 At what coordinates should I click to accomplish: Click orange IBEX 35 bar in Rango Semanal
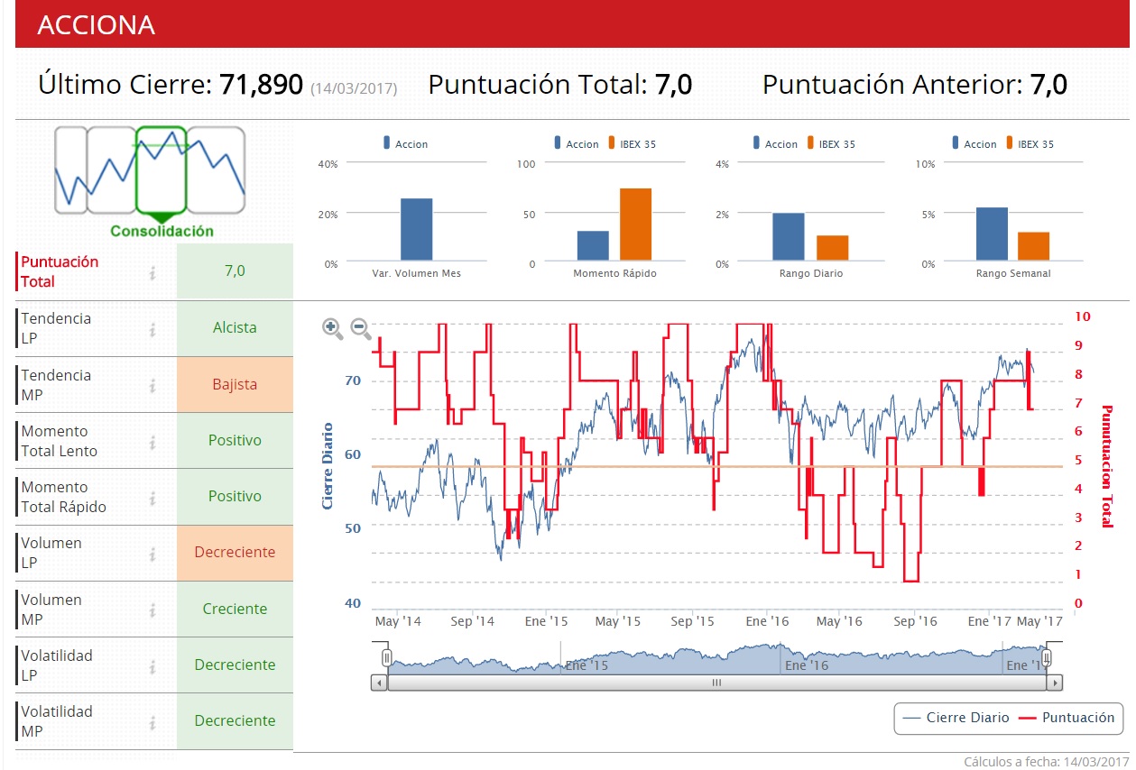pos(1033,247)
